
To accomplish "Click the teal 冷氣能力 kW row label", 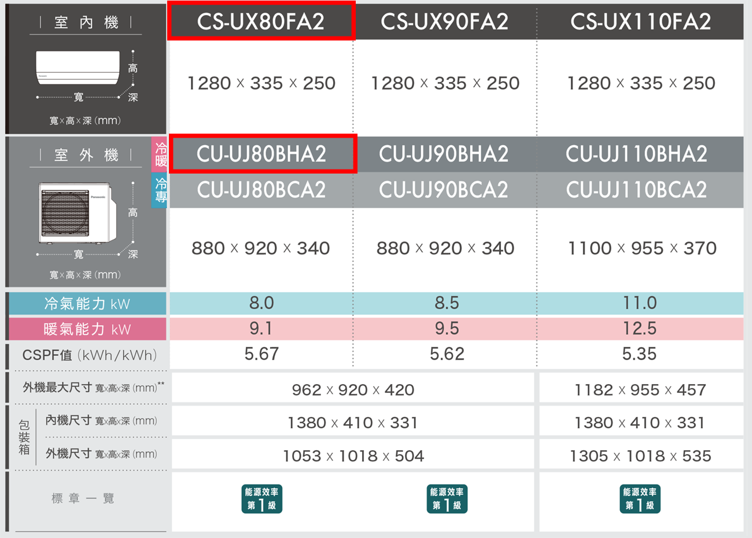I will [x=87, y=304].
